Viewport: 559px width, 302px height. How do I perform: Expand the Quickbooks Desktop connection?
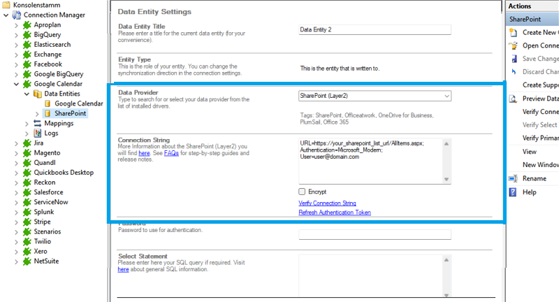tap(16, 173)
